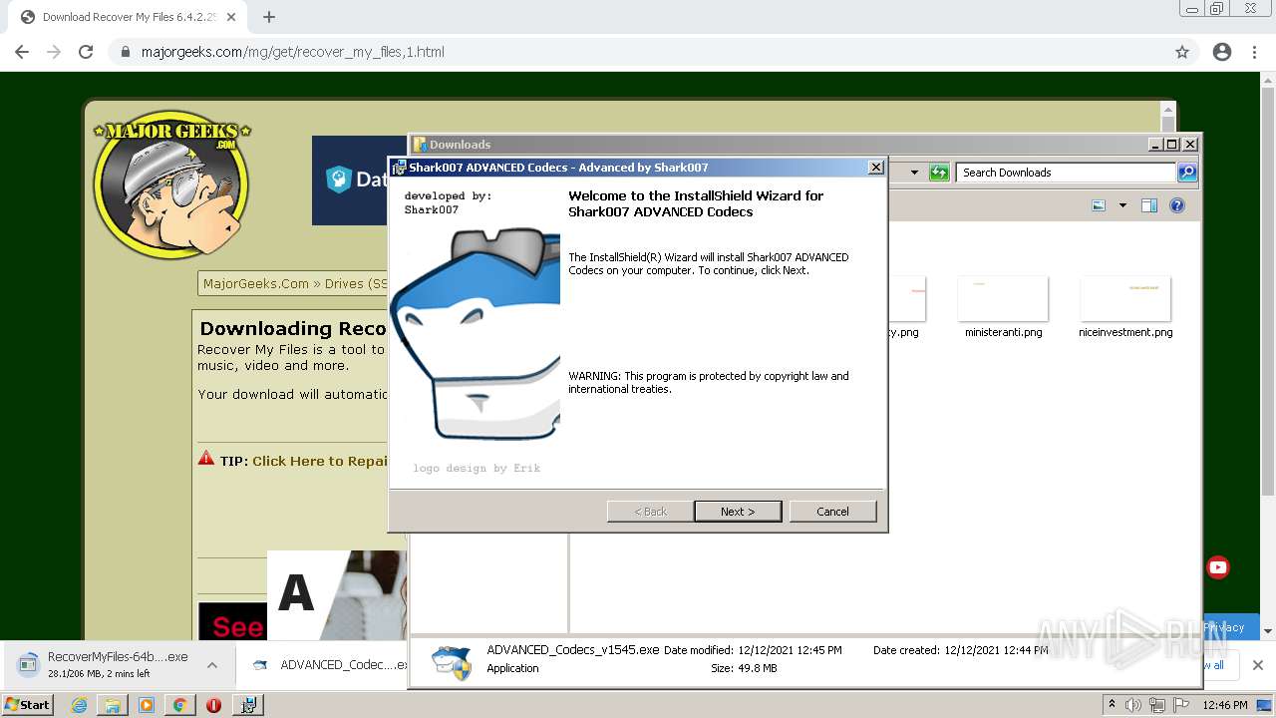Click the red warning triangle next to TIP

tap(206, 459)
